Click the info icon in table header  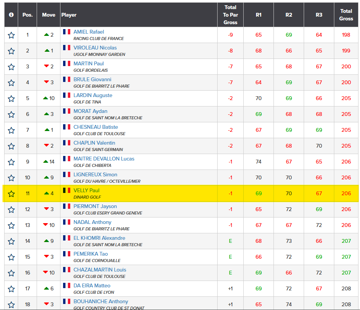point(11,15)
